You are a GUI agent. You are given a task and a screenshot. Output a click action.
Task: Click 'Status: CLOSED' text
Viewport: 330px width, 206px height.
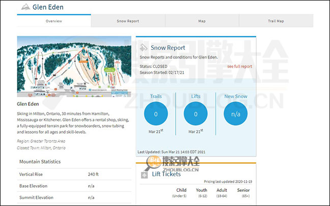point(153,67)
